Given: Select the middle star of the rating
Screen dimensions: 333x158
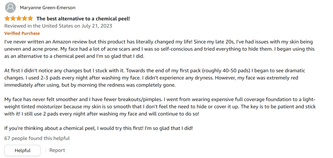Looking at the screenshot, I should tap(19, 18).
